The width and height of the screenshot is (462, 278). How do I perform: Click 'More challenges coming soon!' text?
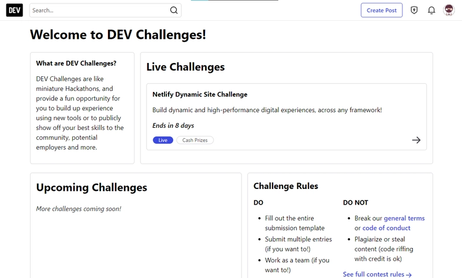click(x=79, y=209)
